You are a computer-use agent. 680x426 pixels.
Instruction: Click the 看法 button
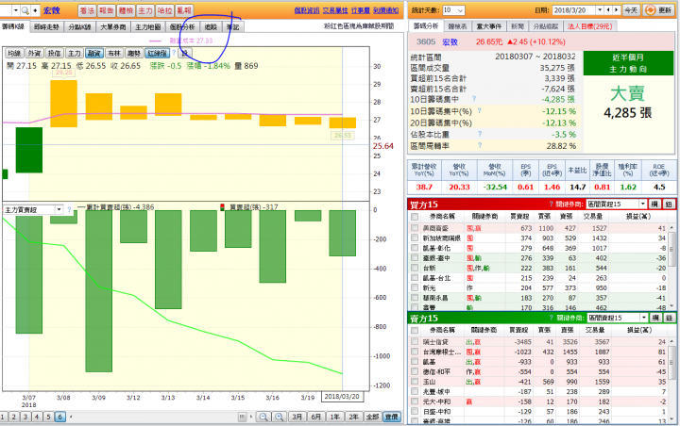pyautogui.click(x=87, y=10)
